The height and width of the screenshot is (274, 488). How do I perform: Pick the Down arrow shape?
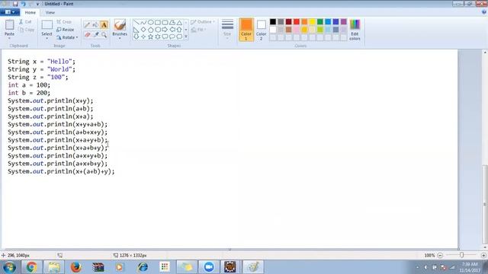point(136,37)
